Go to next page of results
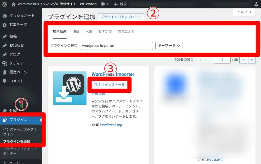Screen dimensions: 261x164 pyautogui.click(x=243, y=60)
